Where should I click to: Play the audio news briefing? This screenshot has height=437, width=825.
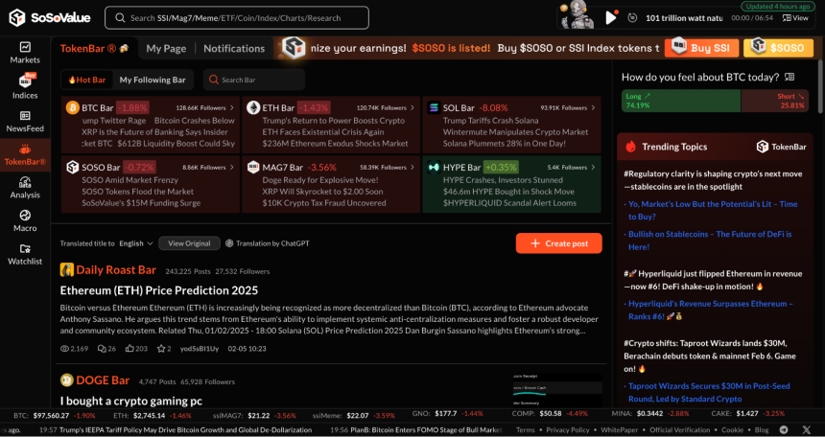click(x=610, y=18)
